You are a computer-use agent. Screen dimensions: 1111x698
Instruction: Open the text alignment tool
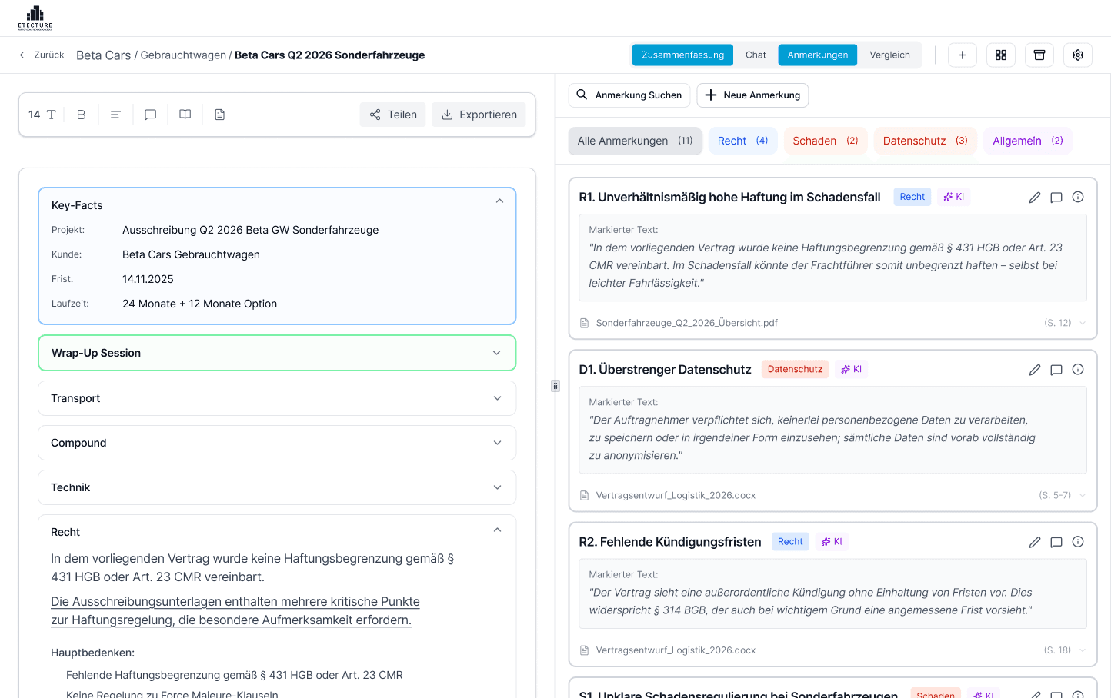(x=115, y=114)
